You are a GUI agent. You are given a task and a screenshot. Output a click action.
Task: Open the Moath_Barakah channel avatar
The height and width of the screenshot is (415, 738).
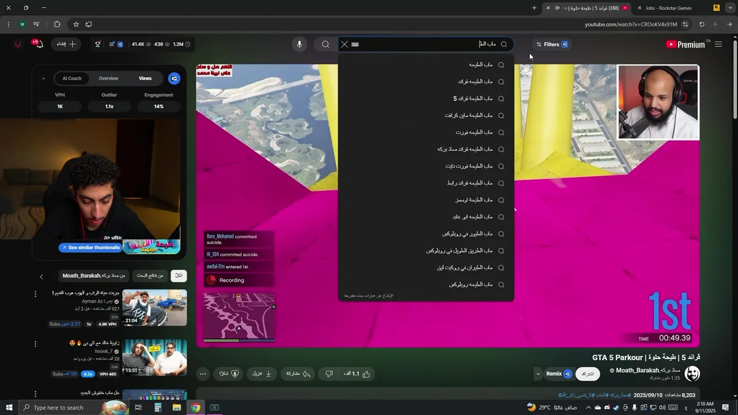692,373
